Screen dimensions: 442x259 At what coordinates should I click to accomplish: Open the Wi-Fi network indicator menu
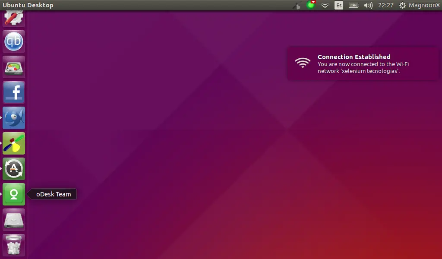click(x=325, y=5)
